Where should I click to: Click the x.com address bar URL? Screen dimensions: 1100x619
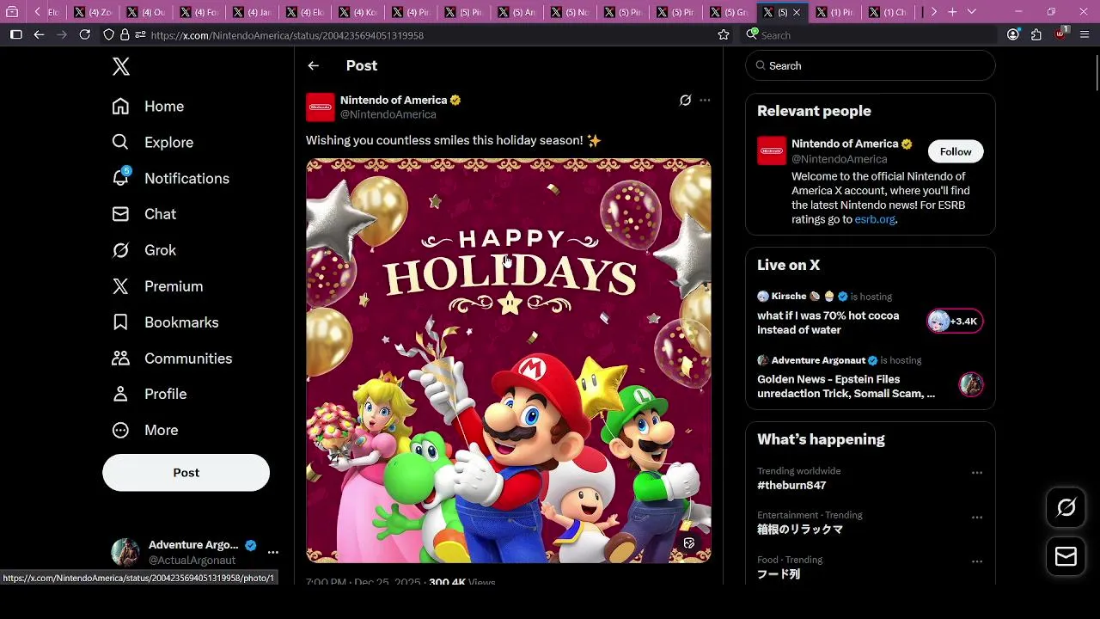pos(286,35)
